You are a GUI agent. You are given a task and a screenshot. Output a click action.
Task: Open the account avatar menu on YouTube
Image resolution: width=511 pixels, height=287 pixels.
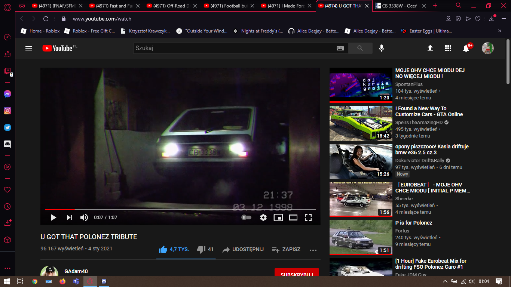click(x=488, y=48)
